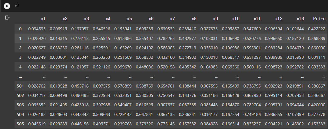Image resolution: width=328 pixels, height=129 pixels.
Task: Click the value 0.835237 in row 505
Action: point(252,124)
